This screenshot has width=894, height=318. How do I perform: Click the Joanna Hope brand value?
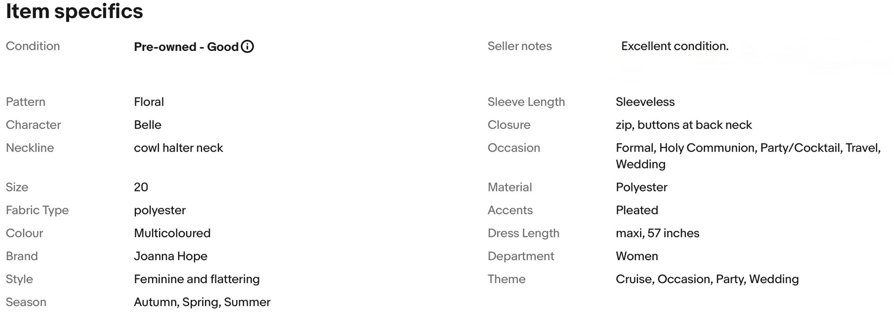click(x=170, y=256)
